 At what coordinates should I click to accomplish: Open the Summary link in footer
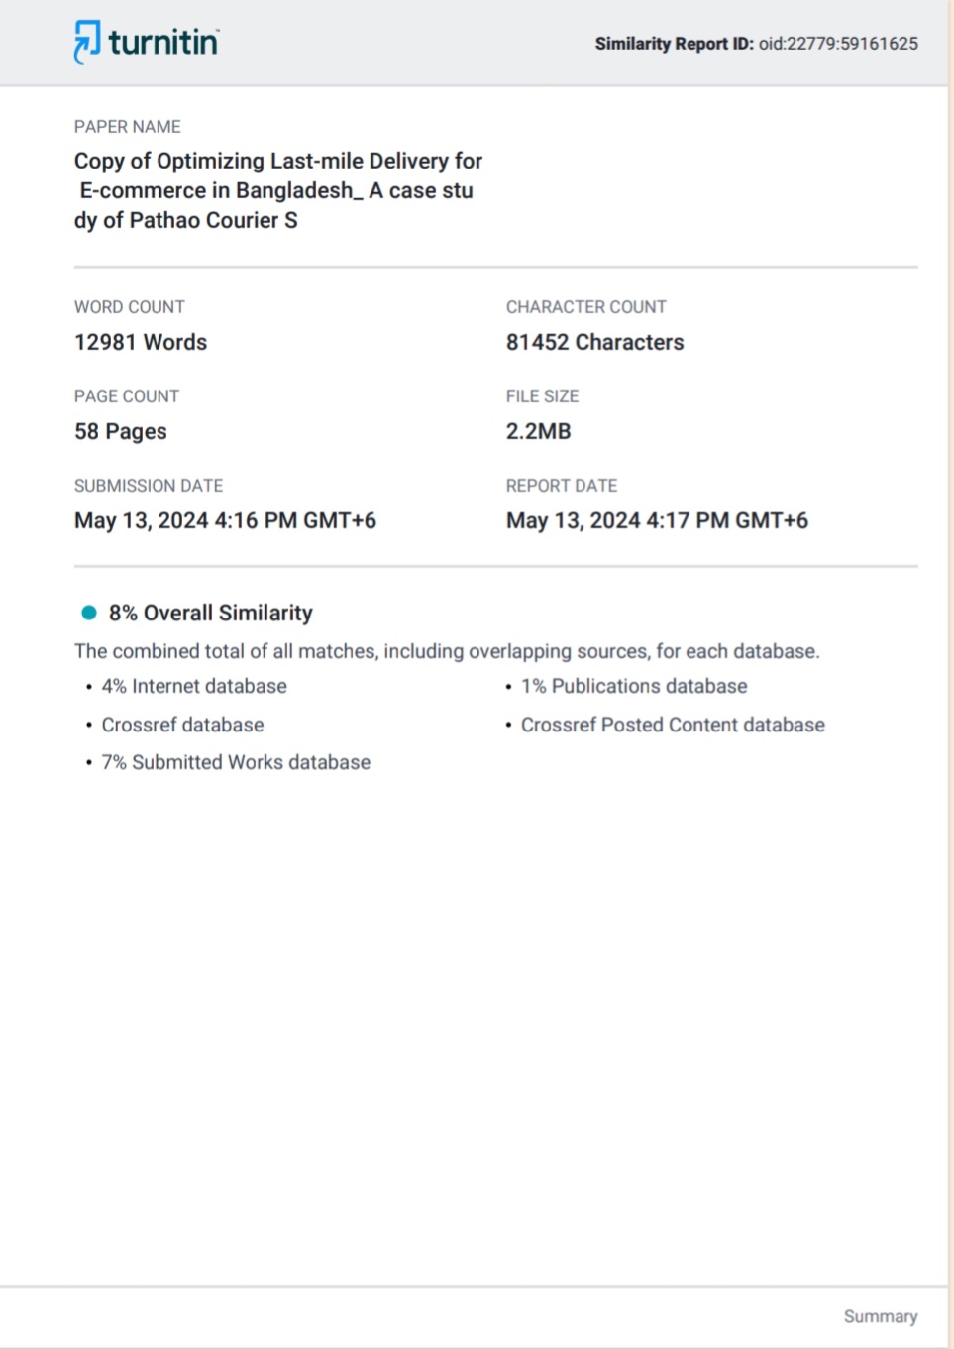tap(880, 1316)
